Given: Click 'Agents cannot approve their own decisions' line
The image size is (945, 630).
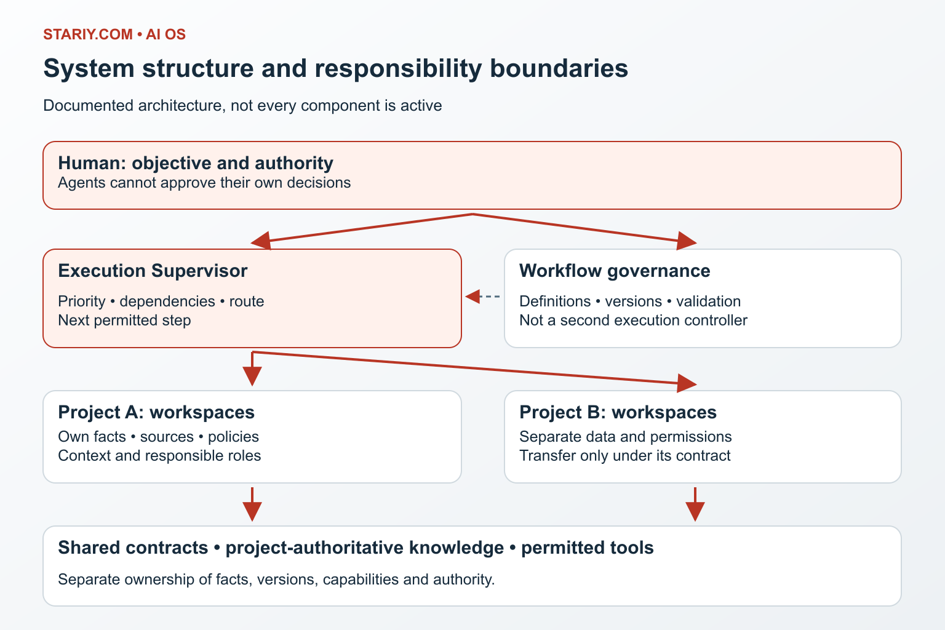Looking at the screenshot, I should [x=204, y=183].
